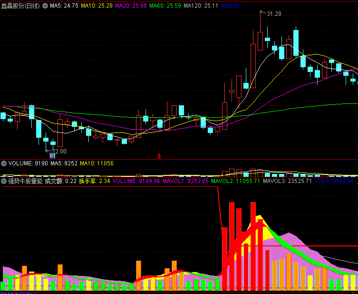Click the MA10: 25.28 label

click(x=97, y=6)
